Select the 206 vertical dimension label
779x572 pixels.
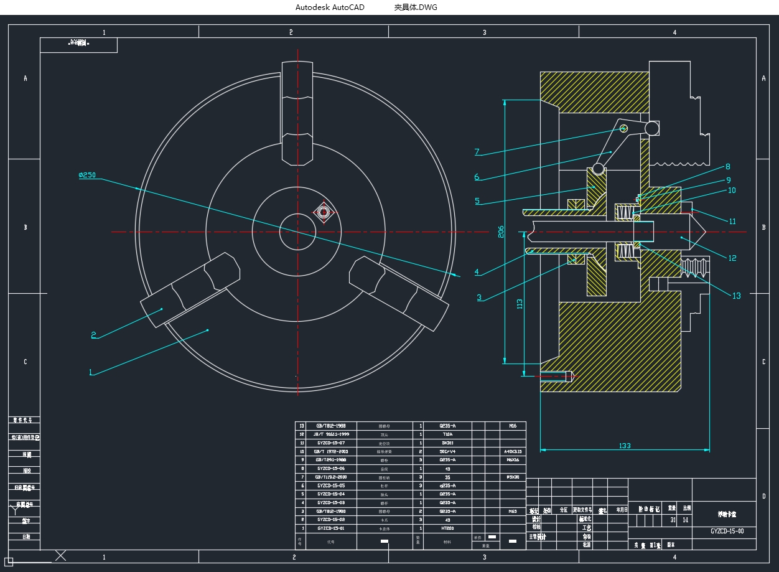pos(501,232)
